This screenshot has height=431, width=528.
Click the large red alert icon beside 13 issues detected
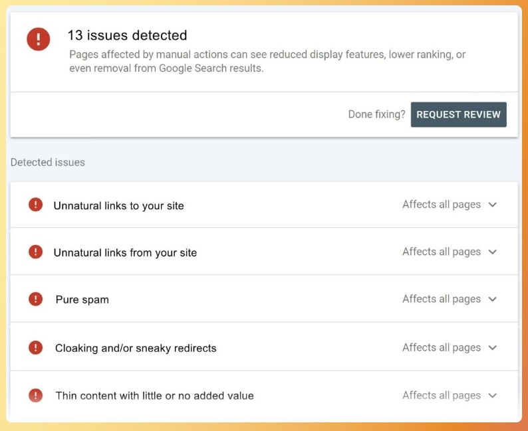click(38, 39)
